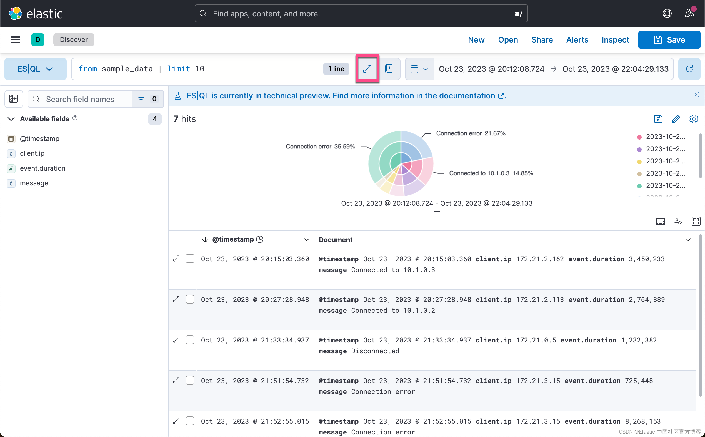The height and width of the screenshot is (437, 705).
Task: Collapse the Available fields section
Action: point(11,119)
